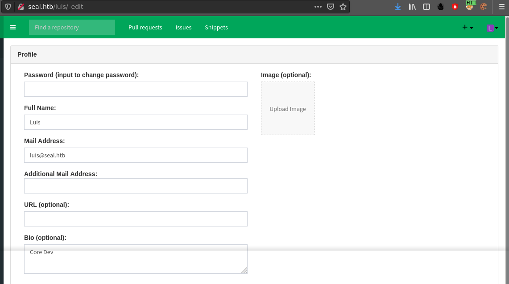Click the Password input field
Screen dimensions: 509x284
coord(136,89)
